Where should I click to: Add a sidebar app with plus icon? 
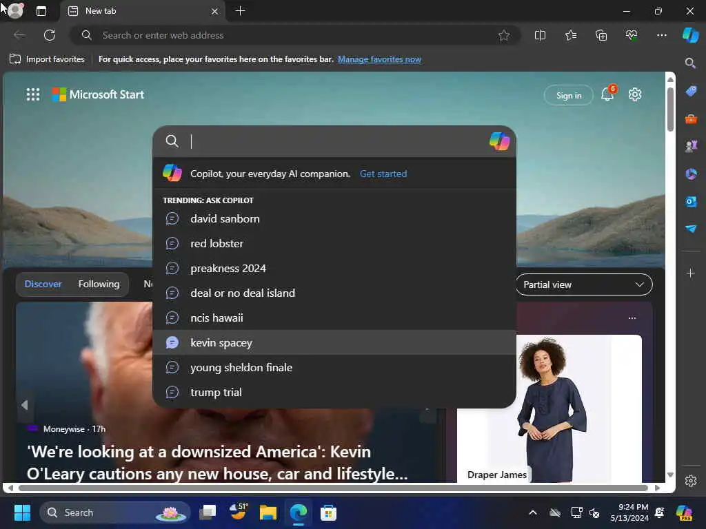tap(690, 273)
